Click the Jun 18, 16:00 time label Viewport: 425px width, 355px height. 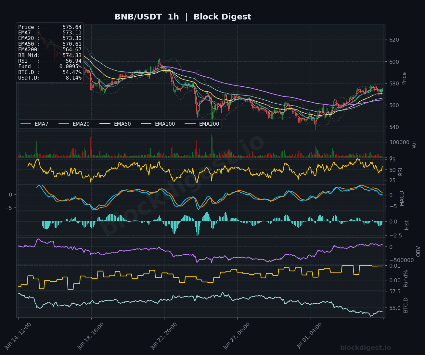point(91,336)
